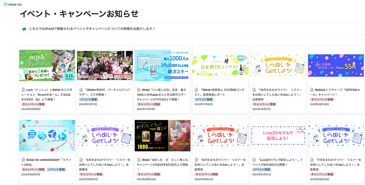
Task: Click the page icon beside 10月生まれ title
Action: (254, 90)
